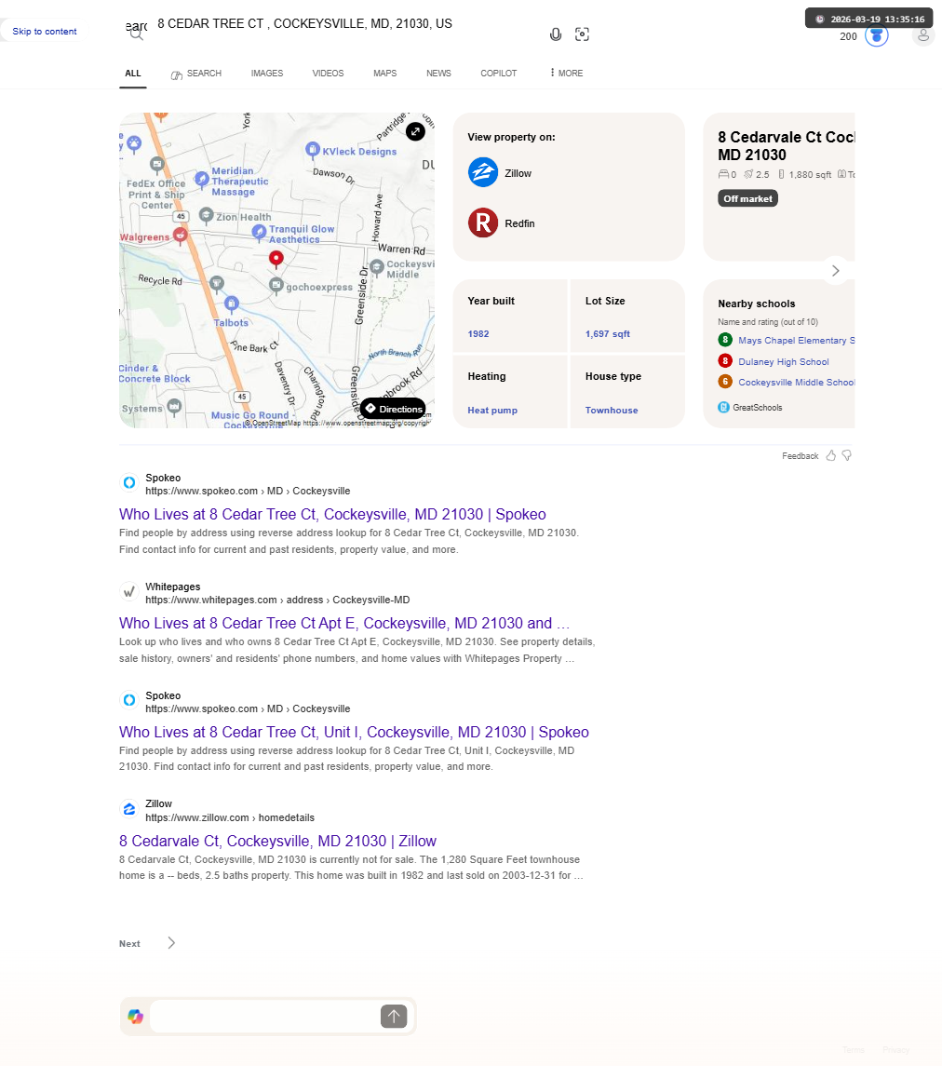Click the rewards points count 200

pyautogui.click(x=848, y=36)
